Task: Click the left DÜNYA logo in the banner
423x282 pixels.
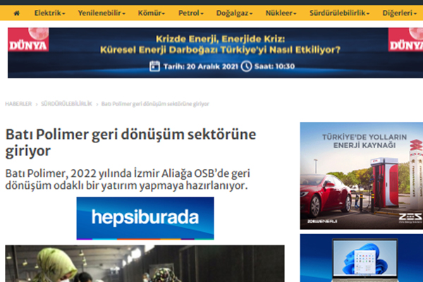Action: 28,39
